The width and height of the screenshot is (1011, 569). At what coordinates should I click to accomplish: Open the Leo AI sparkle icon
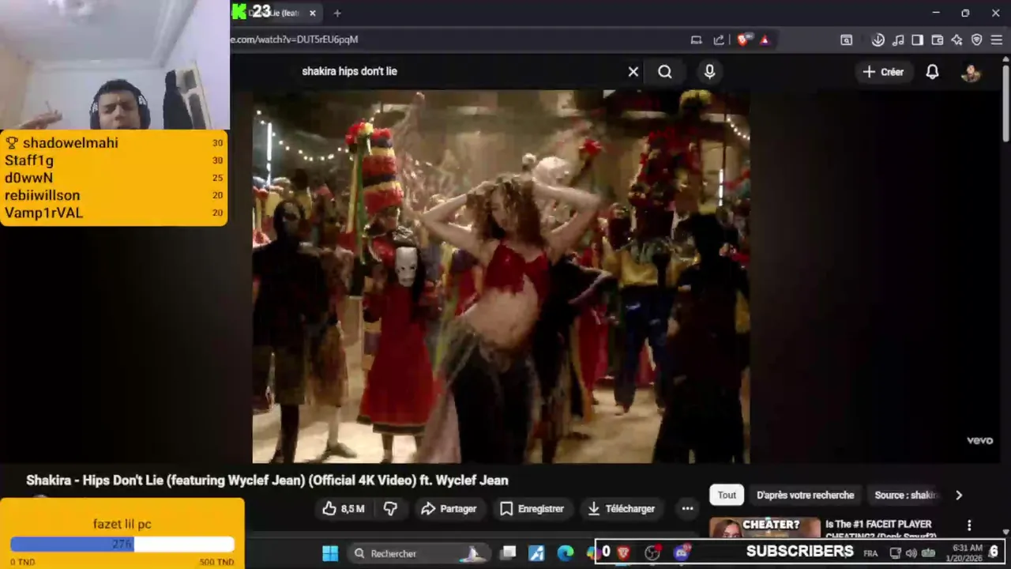click(957, 40)
